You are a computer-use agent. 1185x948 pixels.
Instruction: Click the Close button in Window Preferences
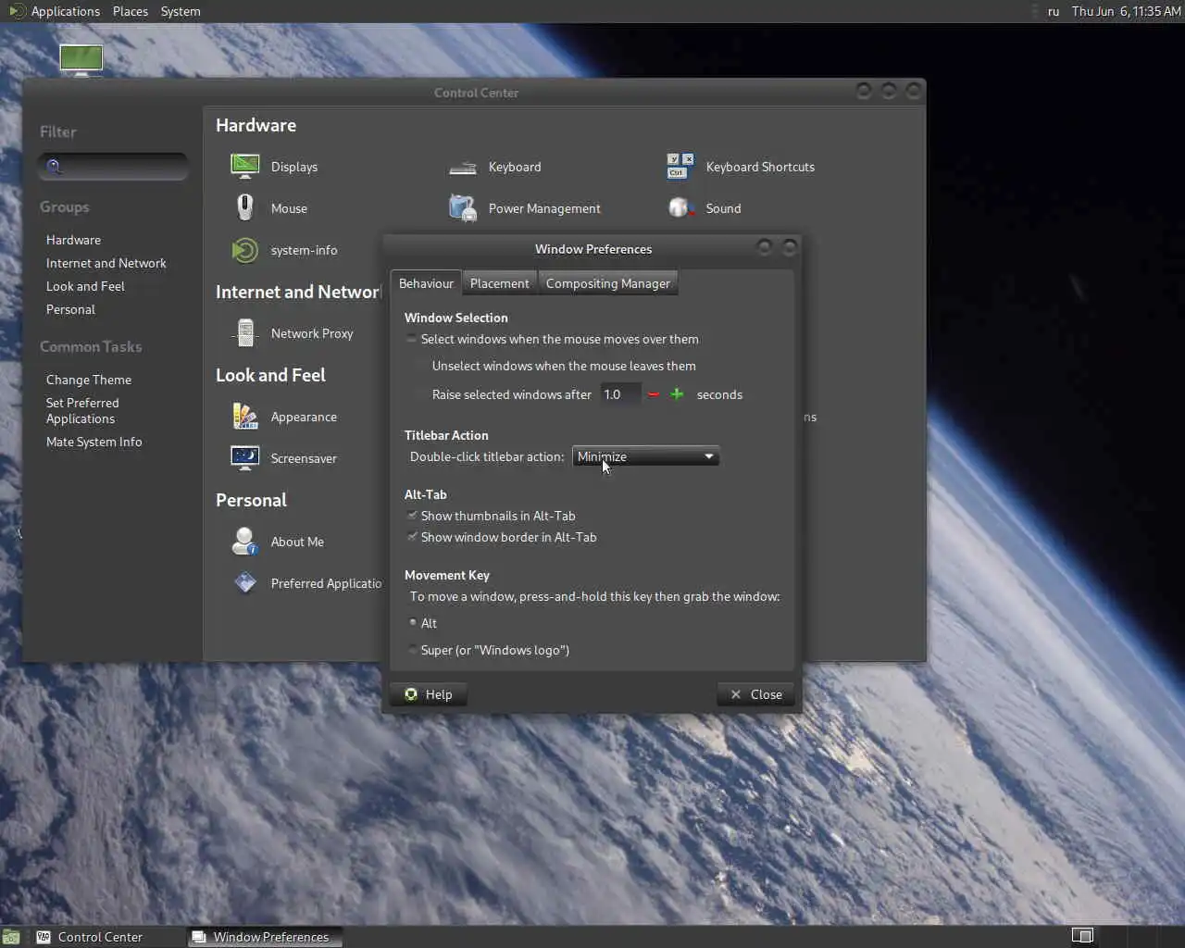coord(755,694)
